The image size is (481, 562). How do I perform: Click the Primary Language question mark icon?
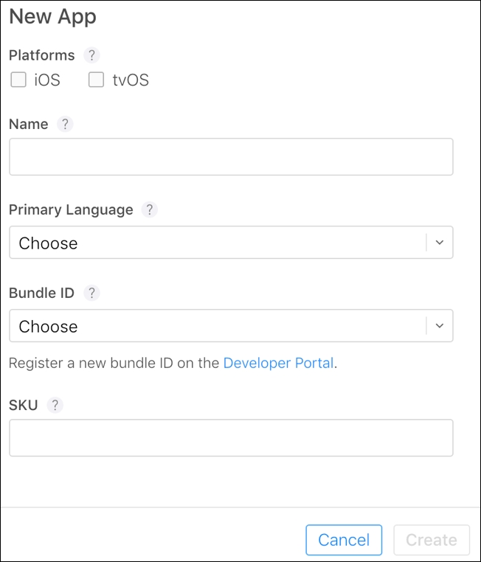click(150, 209)
